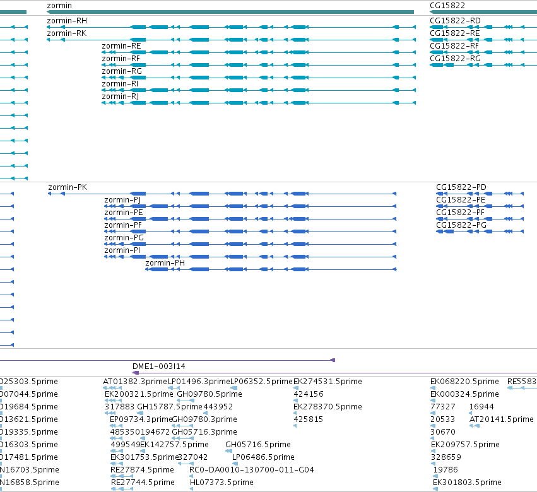Click EST GH09780.3prime
The image size is (537, 492).
click(204, 419)
